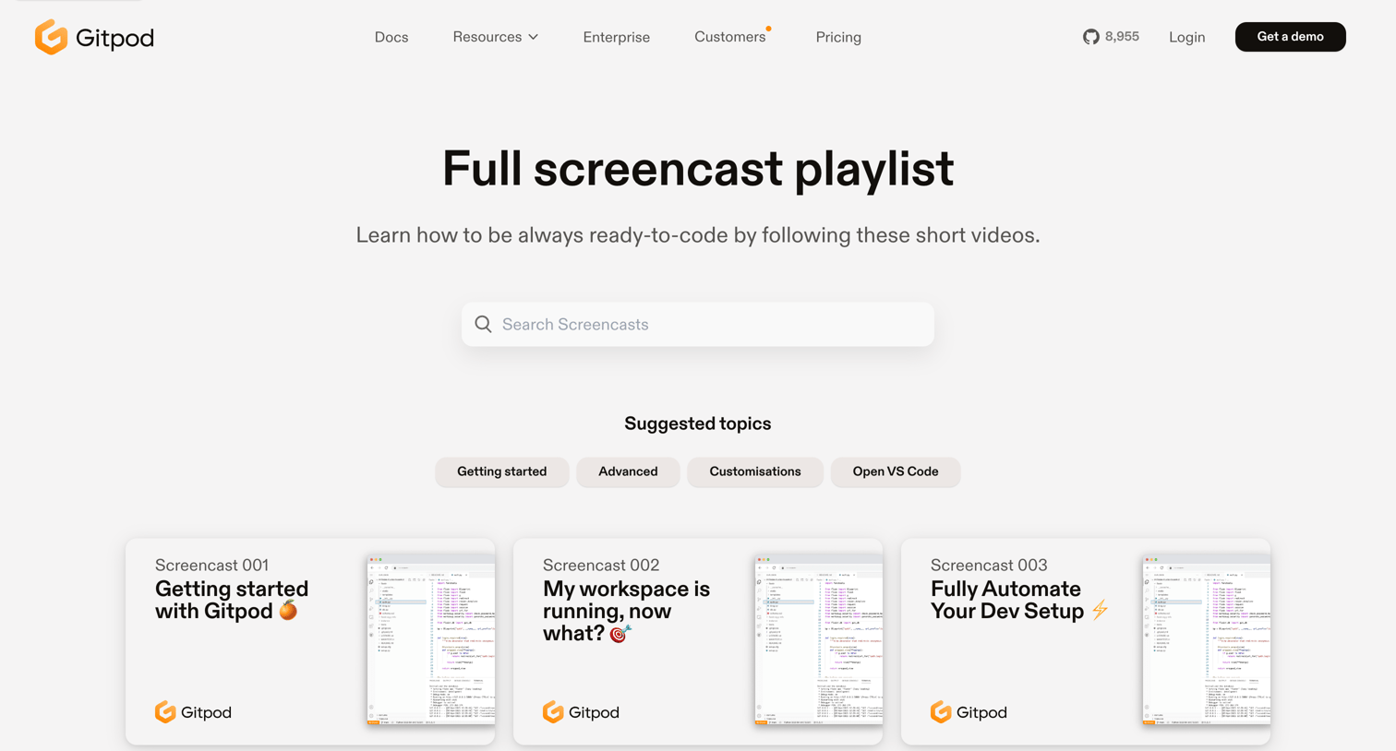
Task: Click the Gitpod logo on Screencast 002 card
Action: point(581,711)
